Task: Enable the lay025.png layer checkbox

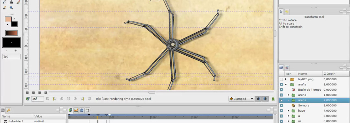Action: 281,79
